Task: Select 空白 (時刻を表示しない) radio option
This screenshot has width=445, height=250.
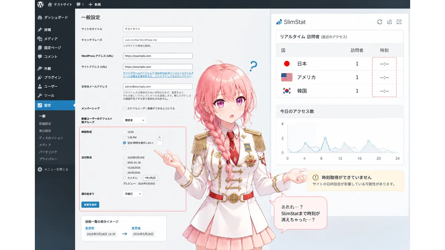Action: coord(125,143)
